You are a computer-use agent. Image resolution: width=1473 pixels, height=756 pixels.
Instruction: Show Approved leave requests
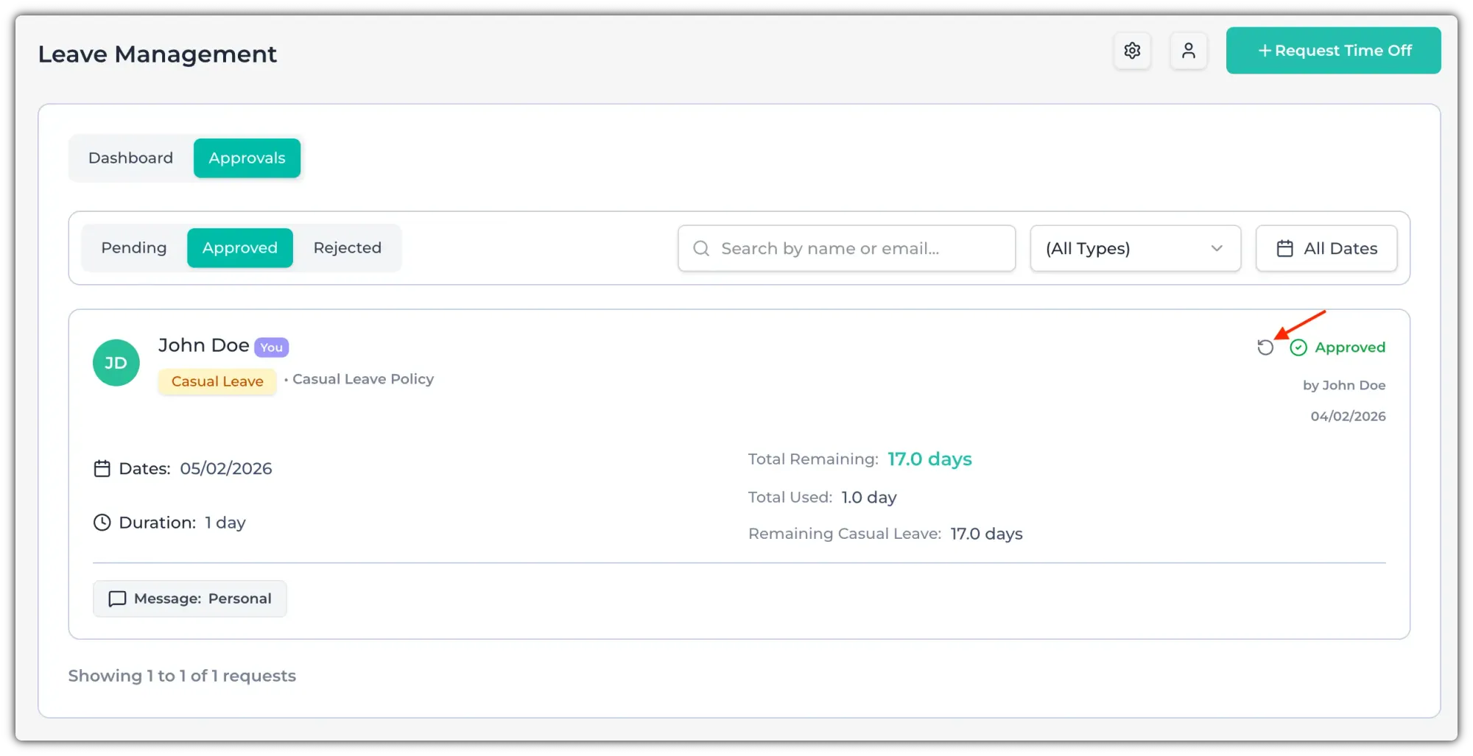pyautogui.click(x=240, y=248)
